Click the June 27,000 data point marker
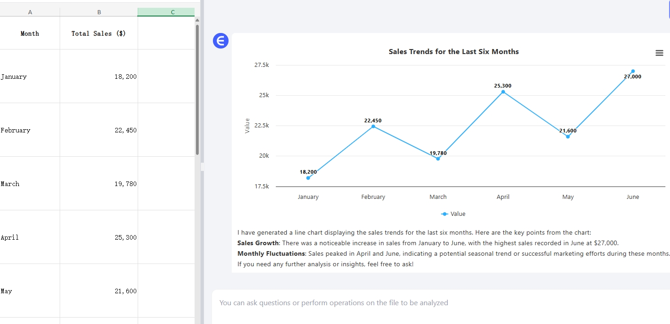The width and height of the screenshot is (670, 324). coord(633,71)
